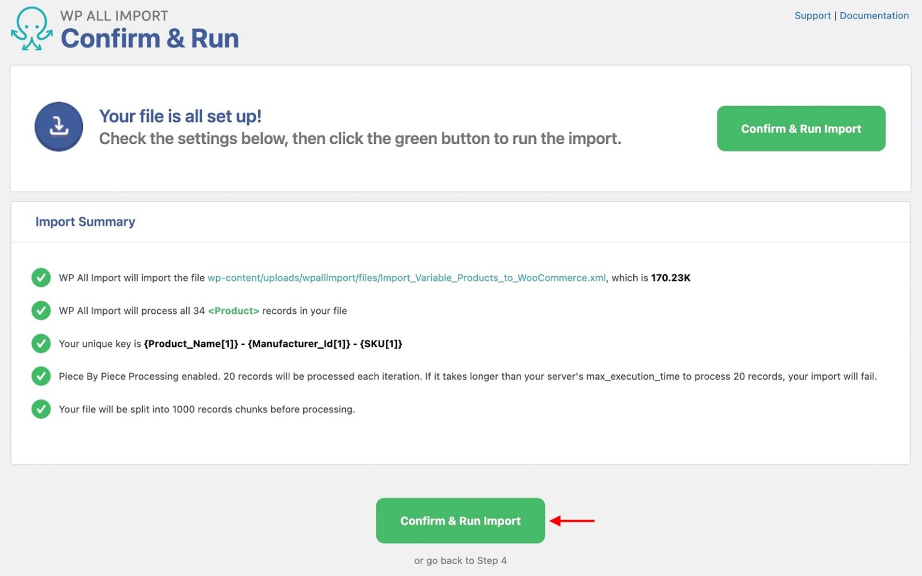
Task: Click the checkmark icon beside the unique key row
Action: pyautogui.click(x=41, y=343)
